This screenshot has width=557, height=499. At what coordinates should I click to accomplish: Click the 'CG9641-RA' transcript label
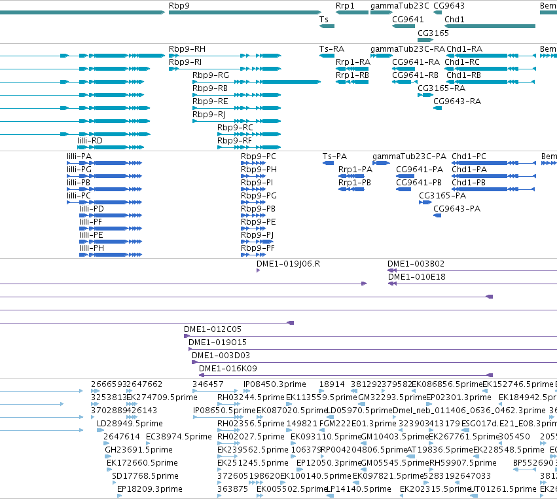pos(416,62)
